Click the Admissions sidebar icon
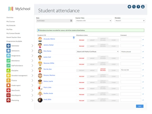152x114 pixels. click(9, 51)
